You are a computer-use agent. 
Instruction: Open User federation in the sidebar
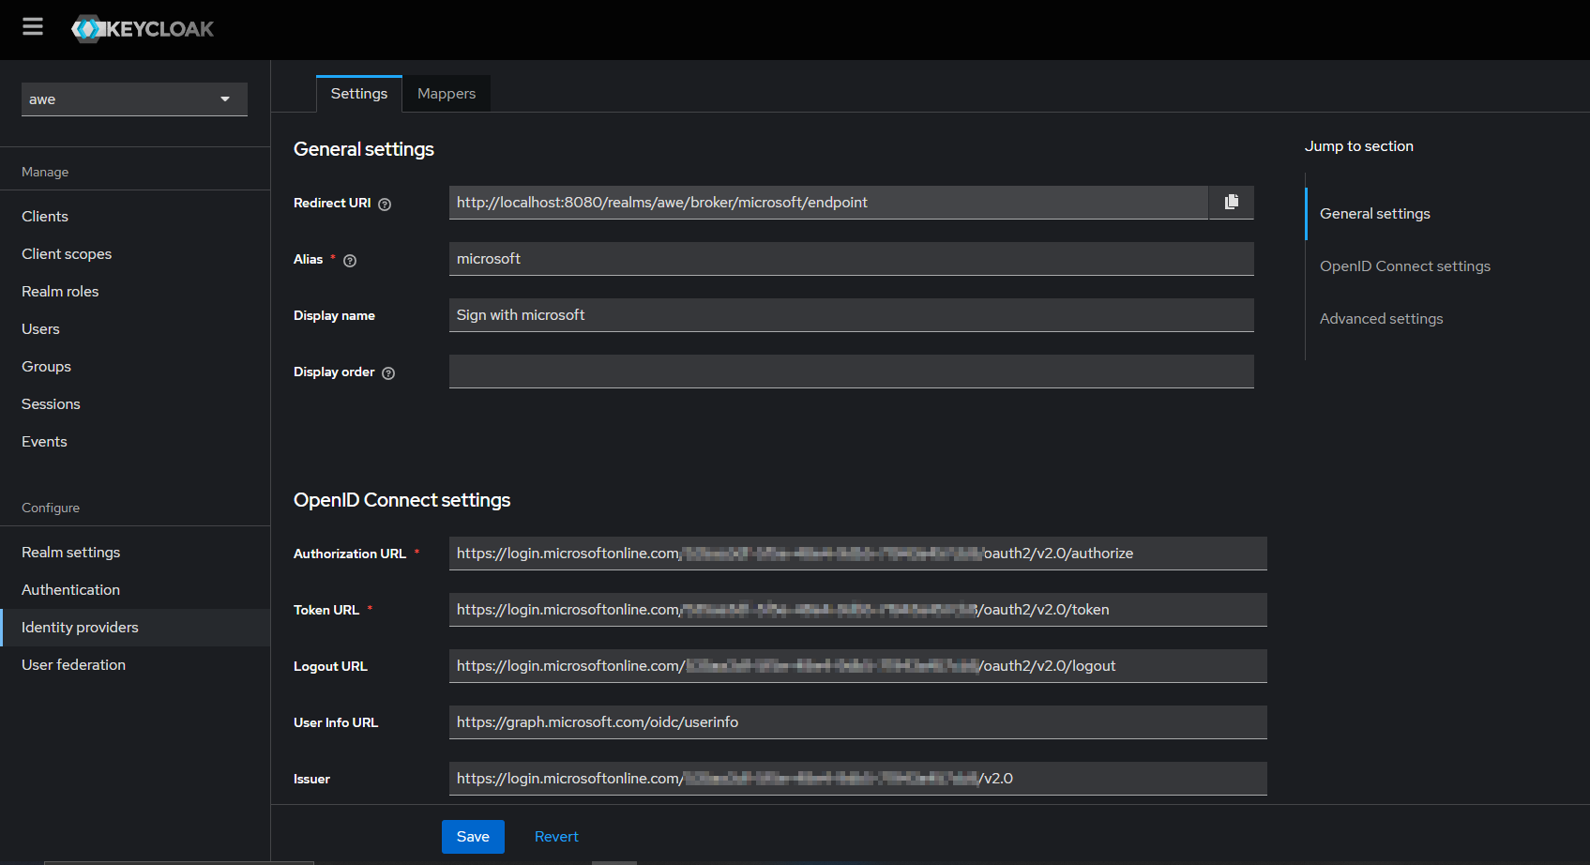(135, 665)
